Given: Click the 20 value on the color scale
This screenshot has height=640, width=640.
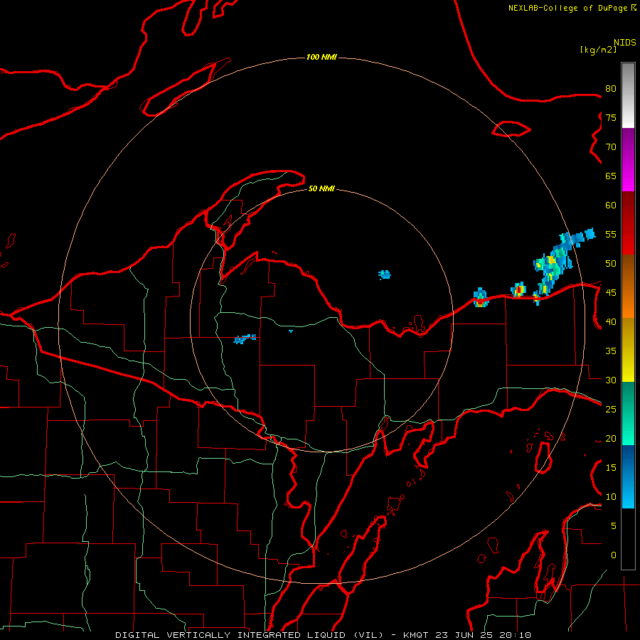Looking at the screenshot, I should (611, 438).
